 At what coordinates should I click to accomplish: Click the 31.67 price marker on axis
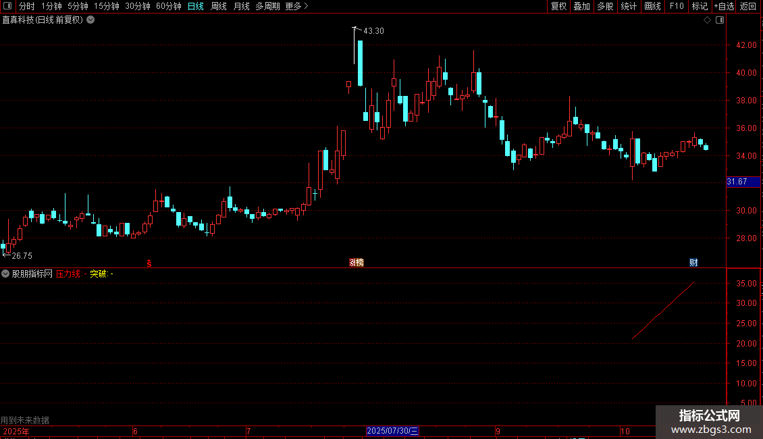tap(743, 182)
